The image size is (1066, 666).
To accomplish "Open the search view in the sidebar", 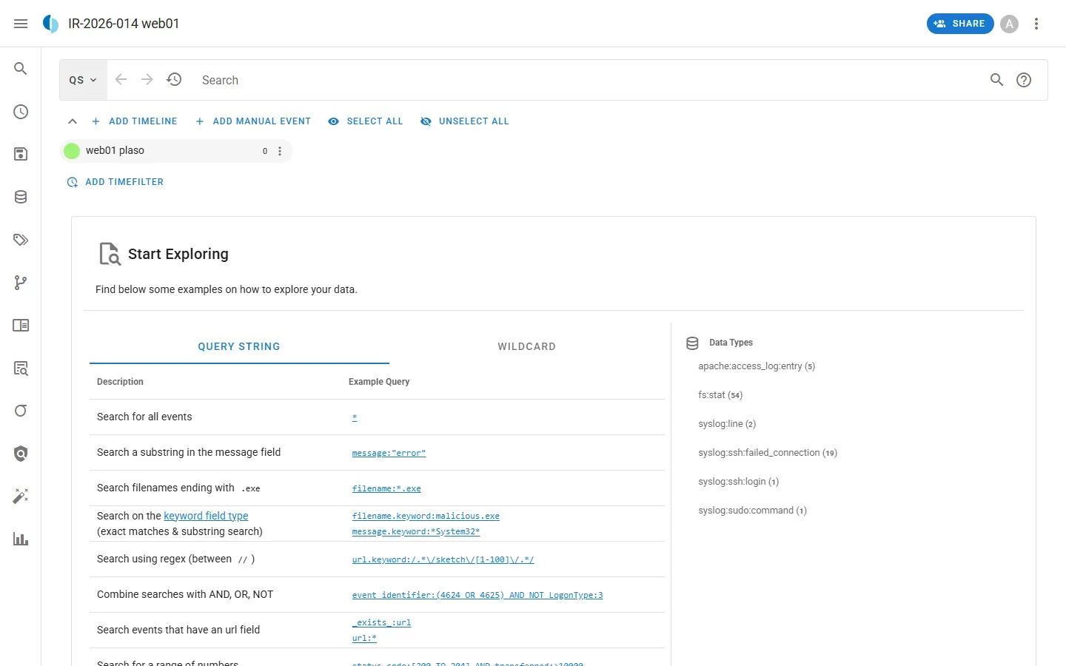I will (21, 69).
